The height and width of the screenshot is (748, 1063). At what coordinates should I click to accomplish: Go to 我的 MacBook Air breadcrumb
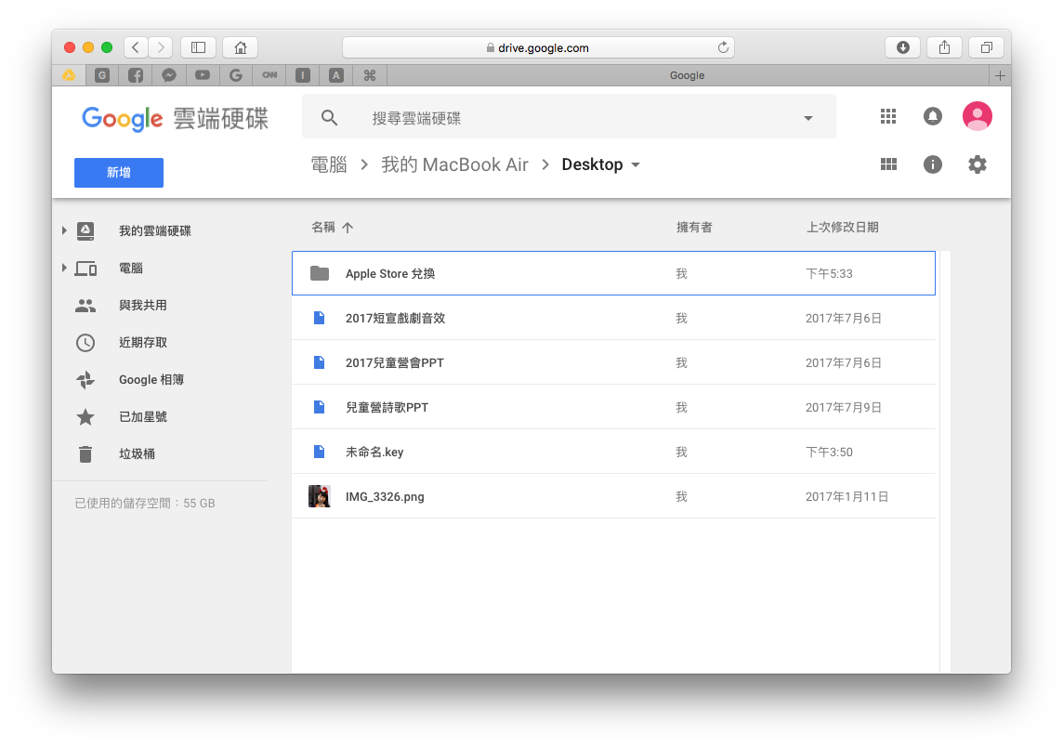pyautogui.click(x=454, y=164)
